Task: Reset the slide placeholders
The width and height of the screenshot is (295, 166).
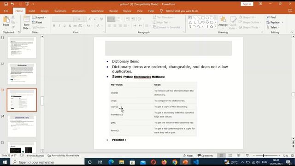Action: click(x=37, y=22)
